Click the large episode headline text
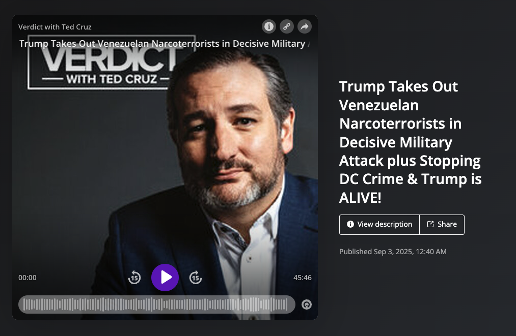 click(x=411, y=142)
